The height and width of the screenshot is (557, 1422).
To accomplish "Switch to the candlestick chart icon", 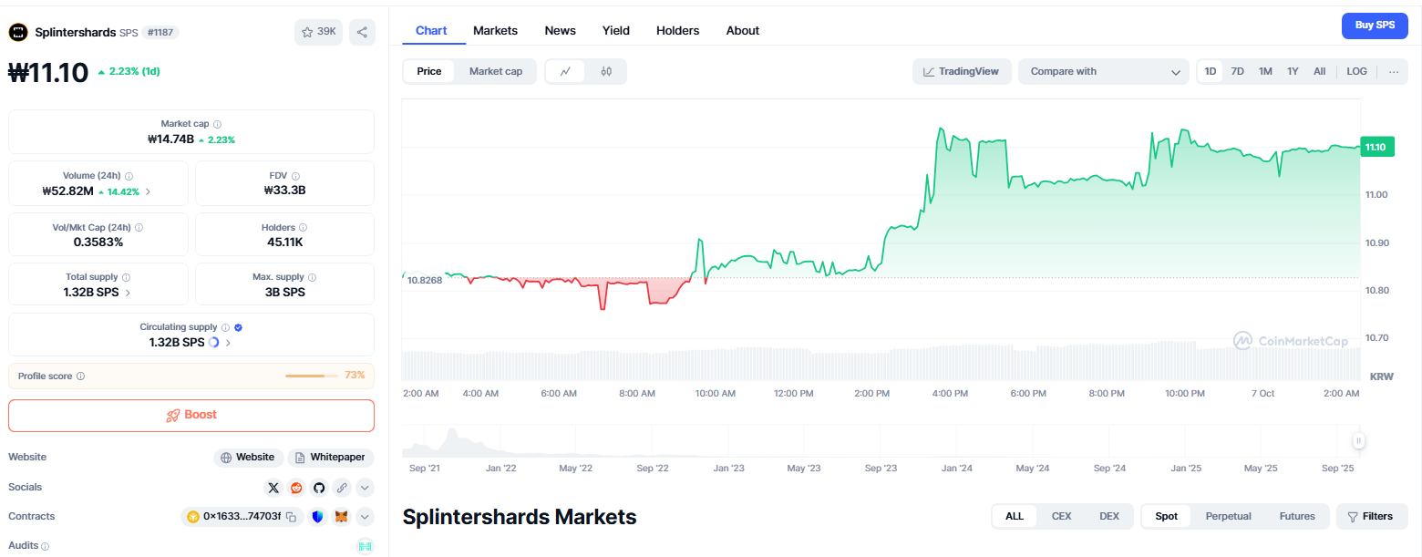I will coord(606,71).
